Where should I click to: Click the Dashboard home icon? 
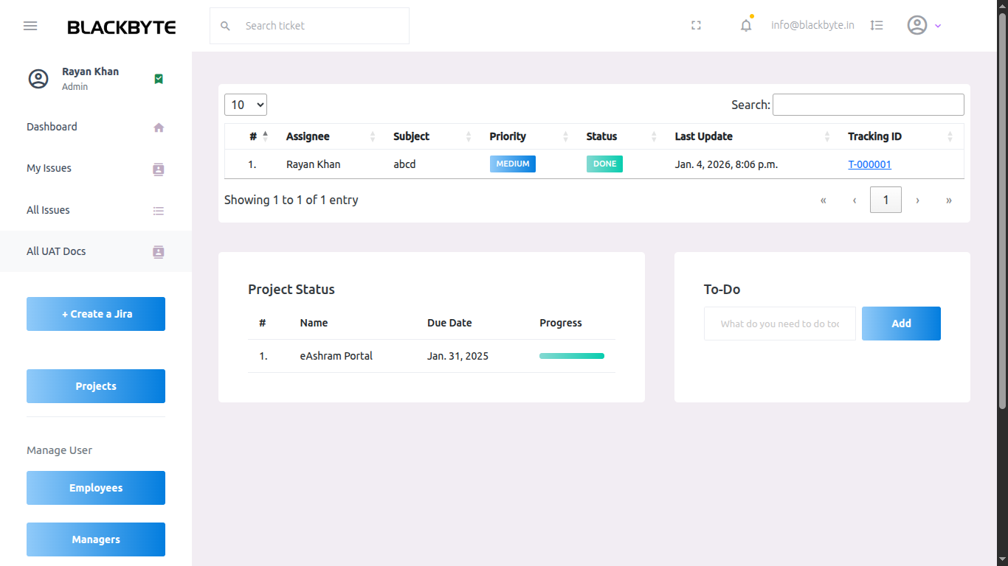click(159, 127)
